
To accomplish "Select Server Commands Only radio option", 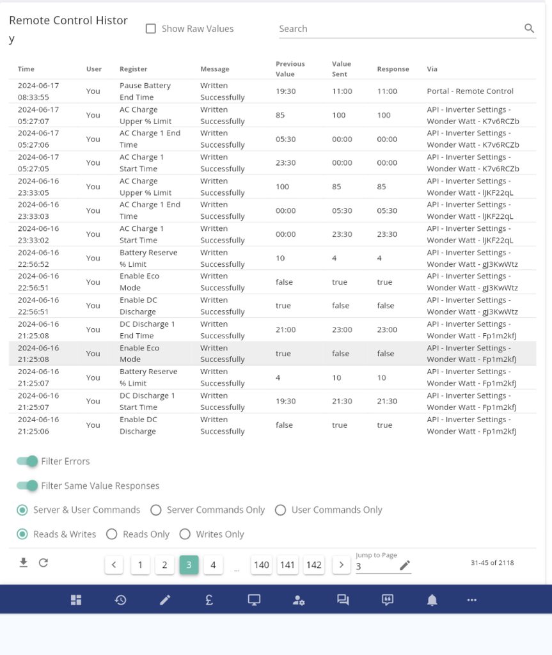I will (x=155, y=510).
